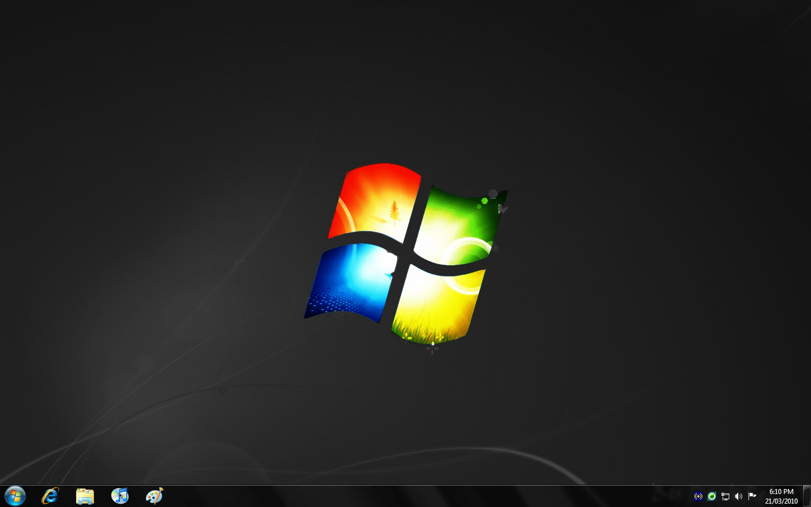This screenshot has height=507, width=811.
Task: Open Windows Explorer folder icon
Action: (x=85, y=496)
